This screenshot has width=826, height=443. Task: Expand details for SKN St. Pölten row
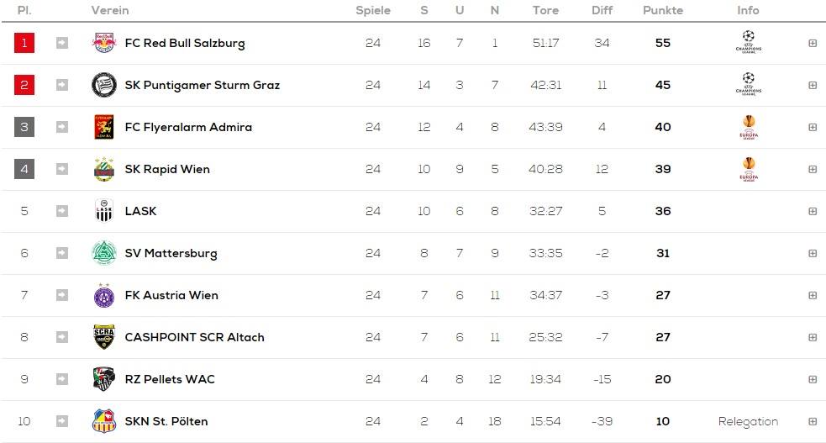pyautogui.click(x=813, y=421)
